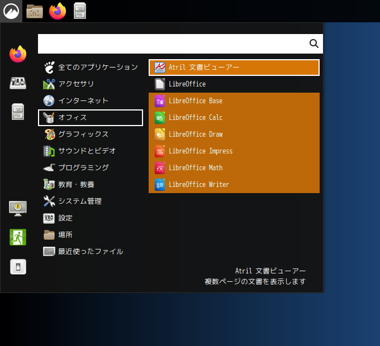380x346 pixels.
Task: Click the Atril red document icon
Action: [x=160, y=68]
